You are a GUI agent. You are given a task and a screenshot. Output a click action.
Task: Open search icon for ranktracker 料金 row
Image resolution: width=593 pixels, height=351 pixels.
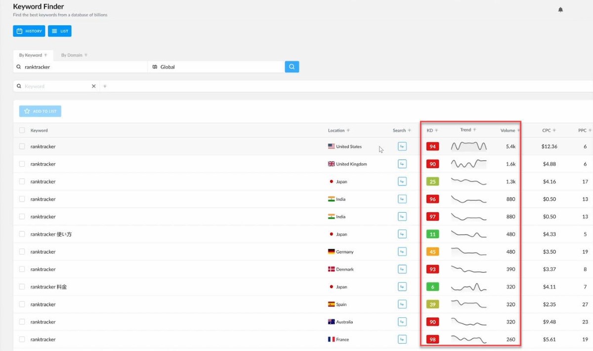coord(402,287)
